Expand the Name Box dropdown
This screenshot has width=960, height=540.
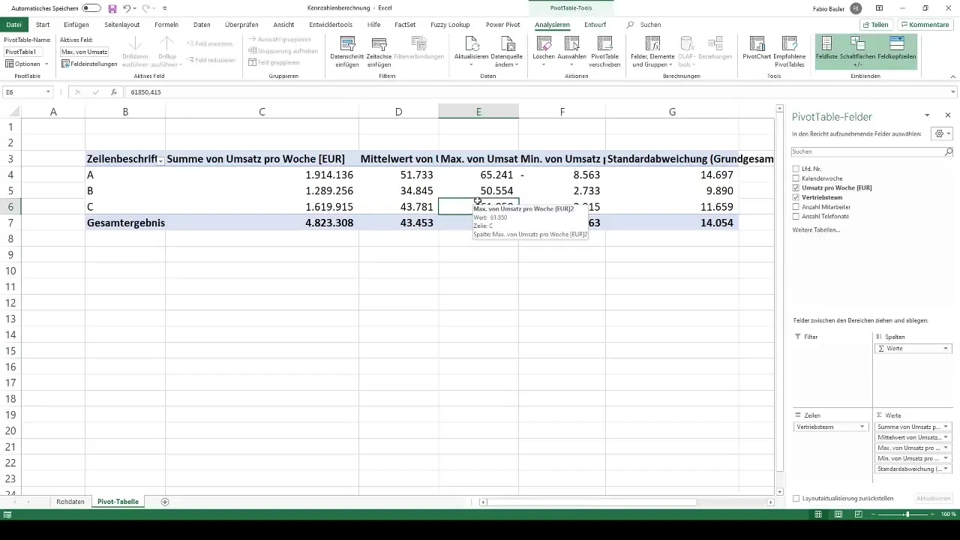point(48,92)
